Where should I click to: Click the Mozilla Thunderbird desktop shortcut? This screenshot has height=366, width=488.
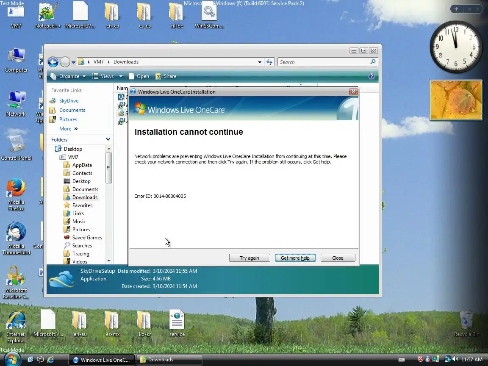[x=16, y=238]
